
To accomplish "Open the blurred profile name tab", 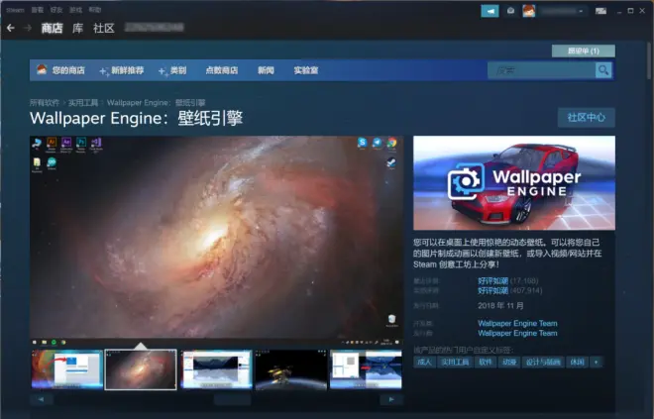I will (154, 28).
